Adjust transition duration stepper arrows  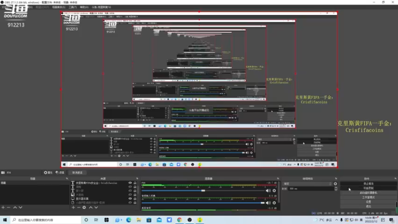(x=336, y=189)
